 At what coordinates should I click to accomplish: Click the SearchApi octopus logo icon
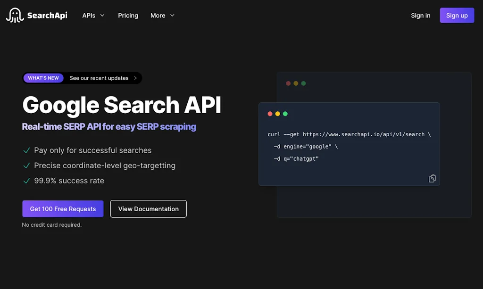pyautogui.click(x=15, y=15)
